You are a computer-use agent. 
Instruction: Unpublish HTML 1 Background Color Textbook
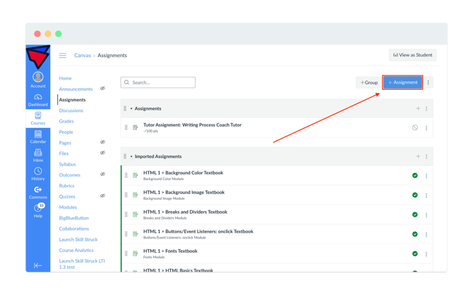pyautogui.click(x=415, y=175)
